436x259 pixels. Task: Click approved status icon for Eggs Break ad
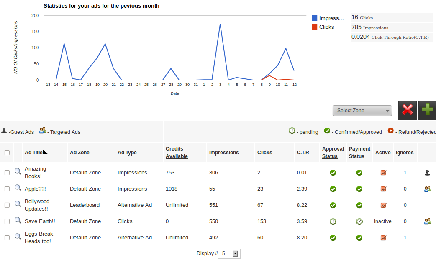(x=333, y=237)
